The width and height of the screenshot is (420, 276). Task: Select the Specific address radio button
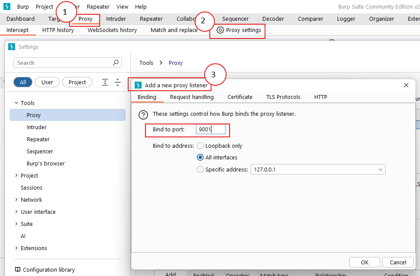click(200, 169)
